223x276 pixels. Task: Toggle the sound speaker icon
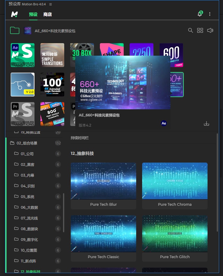[x=210, y=30]
